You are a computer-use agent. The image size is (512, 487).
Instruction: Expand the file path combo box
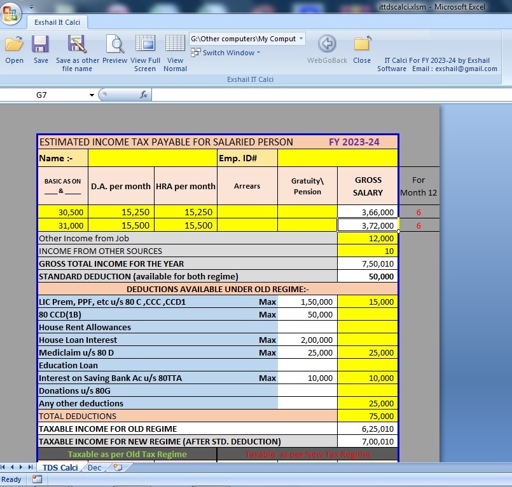point(301,39)
